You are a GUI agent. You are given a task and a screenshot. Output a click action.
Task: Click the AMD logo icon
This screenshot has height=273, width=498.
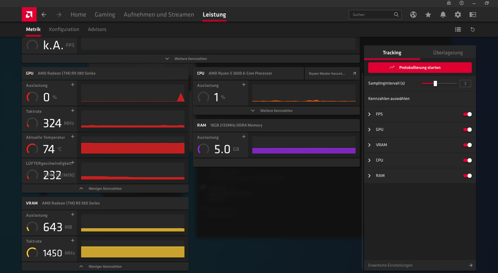[x=29, y=15]
